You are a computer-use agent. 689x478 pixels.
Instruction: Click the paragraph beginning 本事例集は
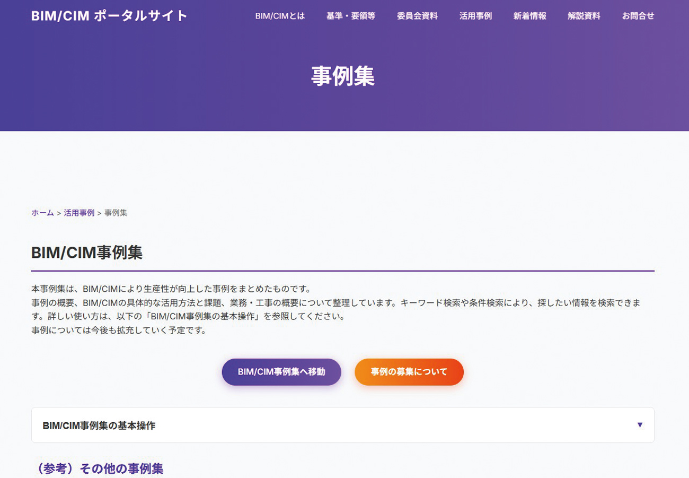(x=170, y=289)
